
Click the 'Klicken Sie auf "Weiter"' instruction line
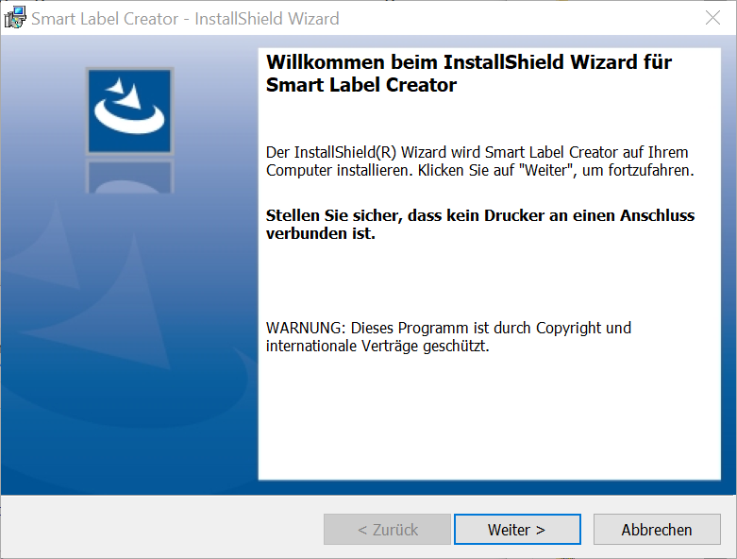pyautogui.click(x=480, y=171)
